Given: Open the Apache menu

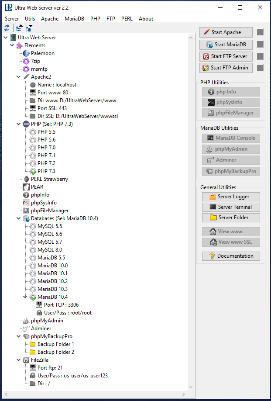Looking at the screenshot, I should click(50, 19).
